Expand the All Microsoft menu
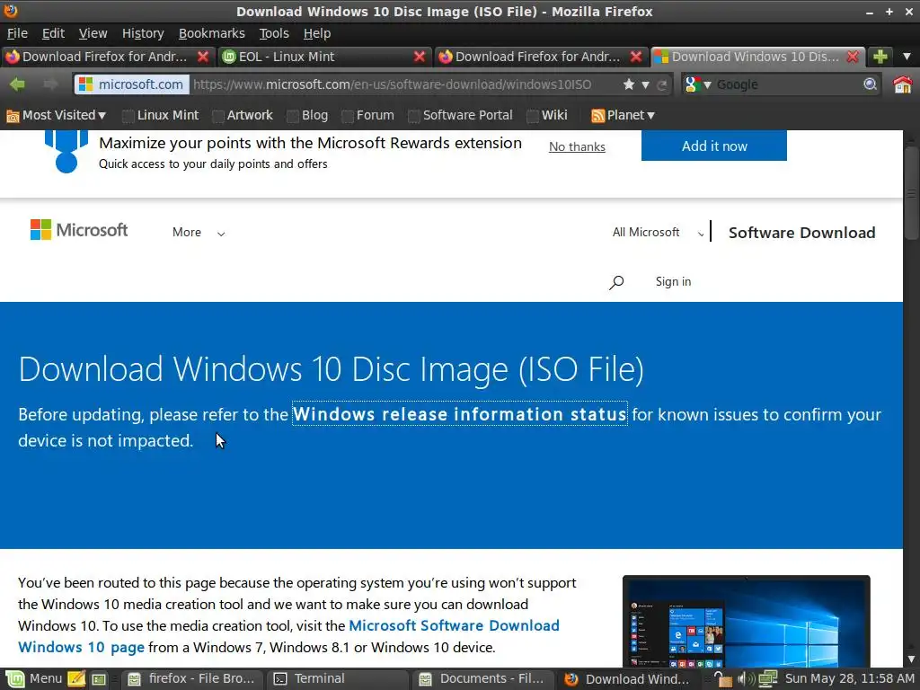920x690 pixels. [x=658, y=233]
